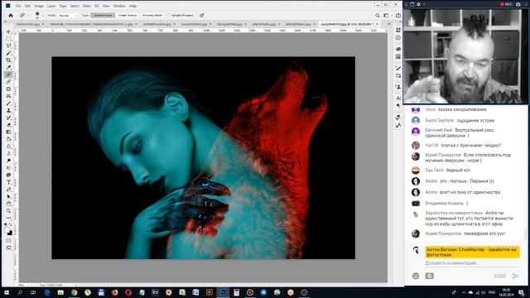Select the Gradient tool

pos(9,132)
